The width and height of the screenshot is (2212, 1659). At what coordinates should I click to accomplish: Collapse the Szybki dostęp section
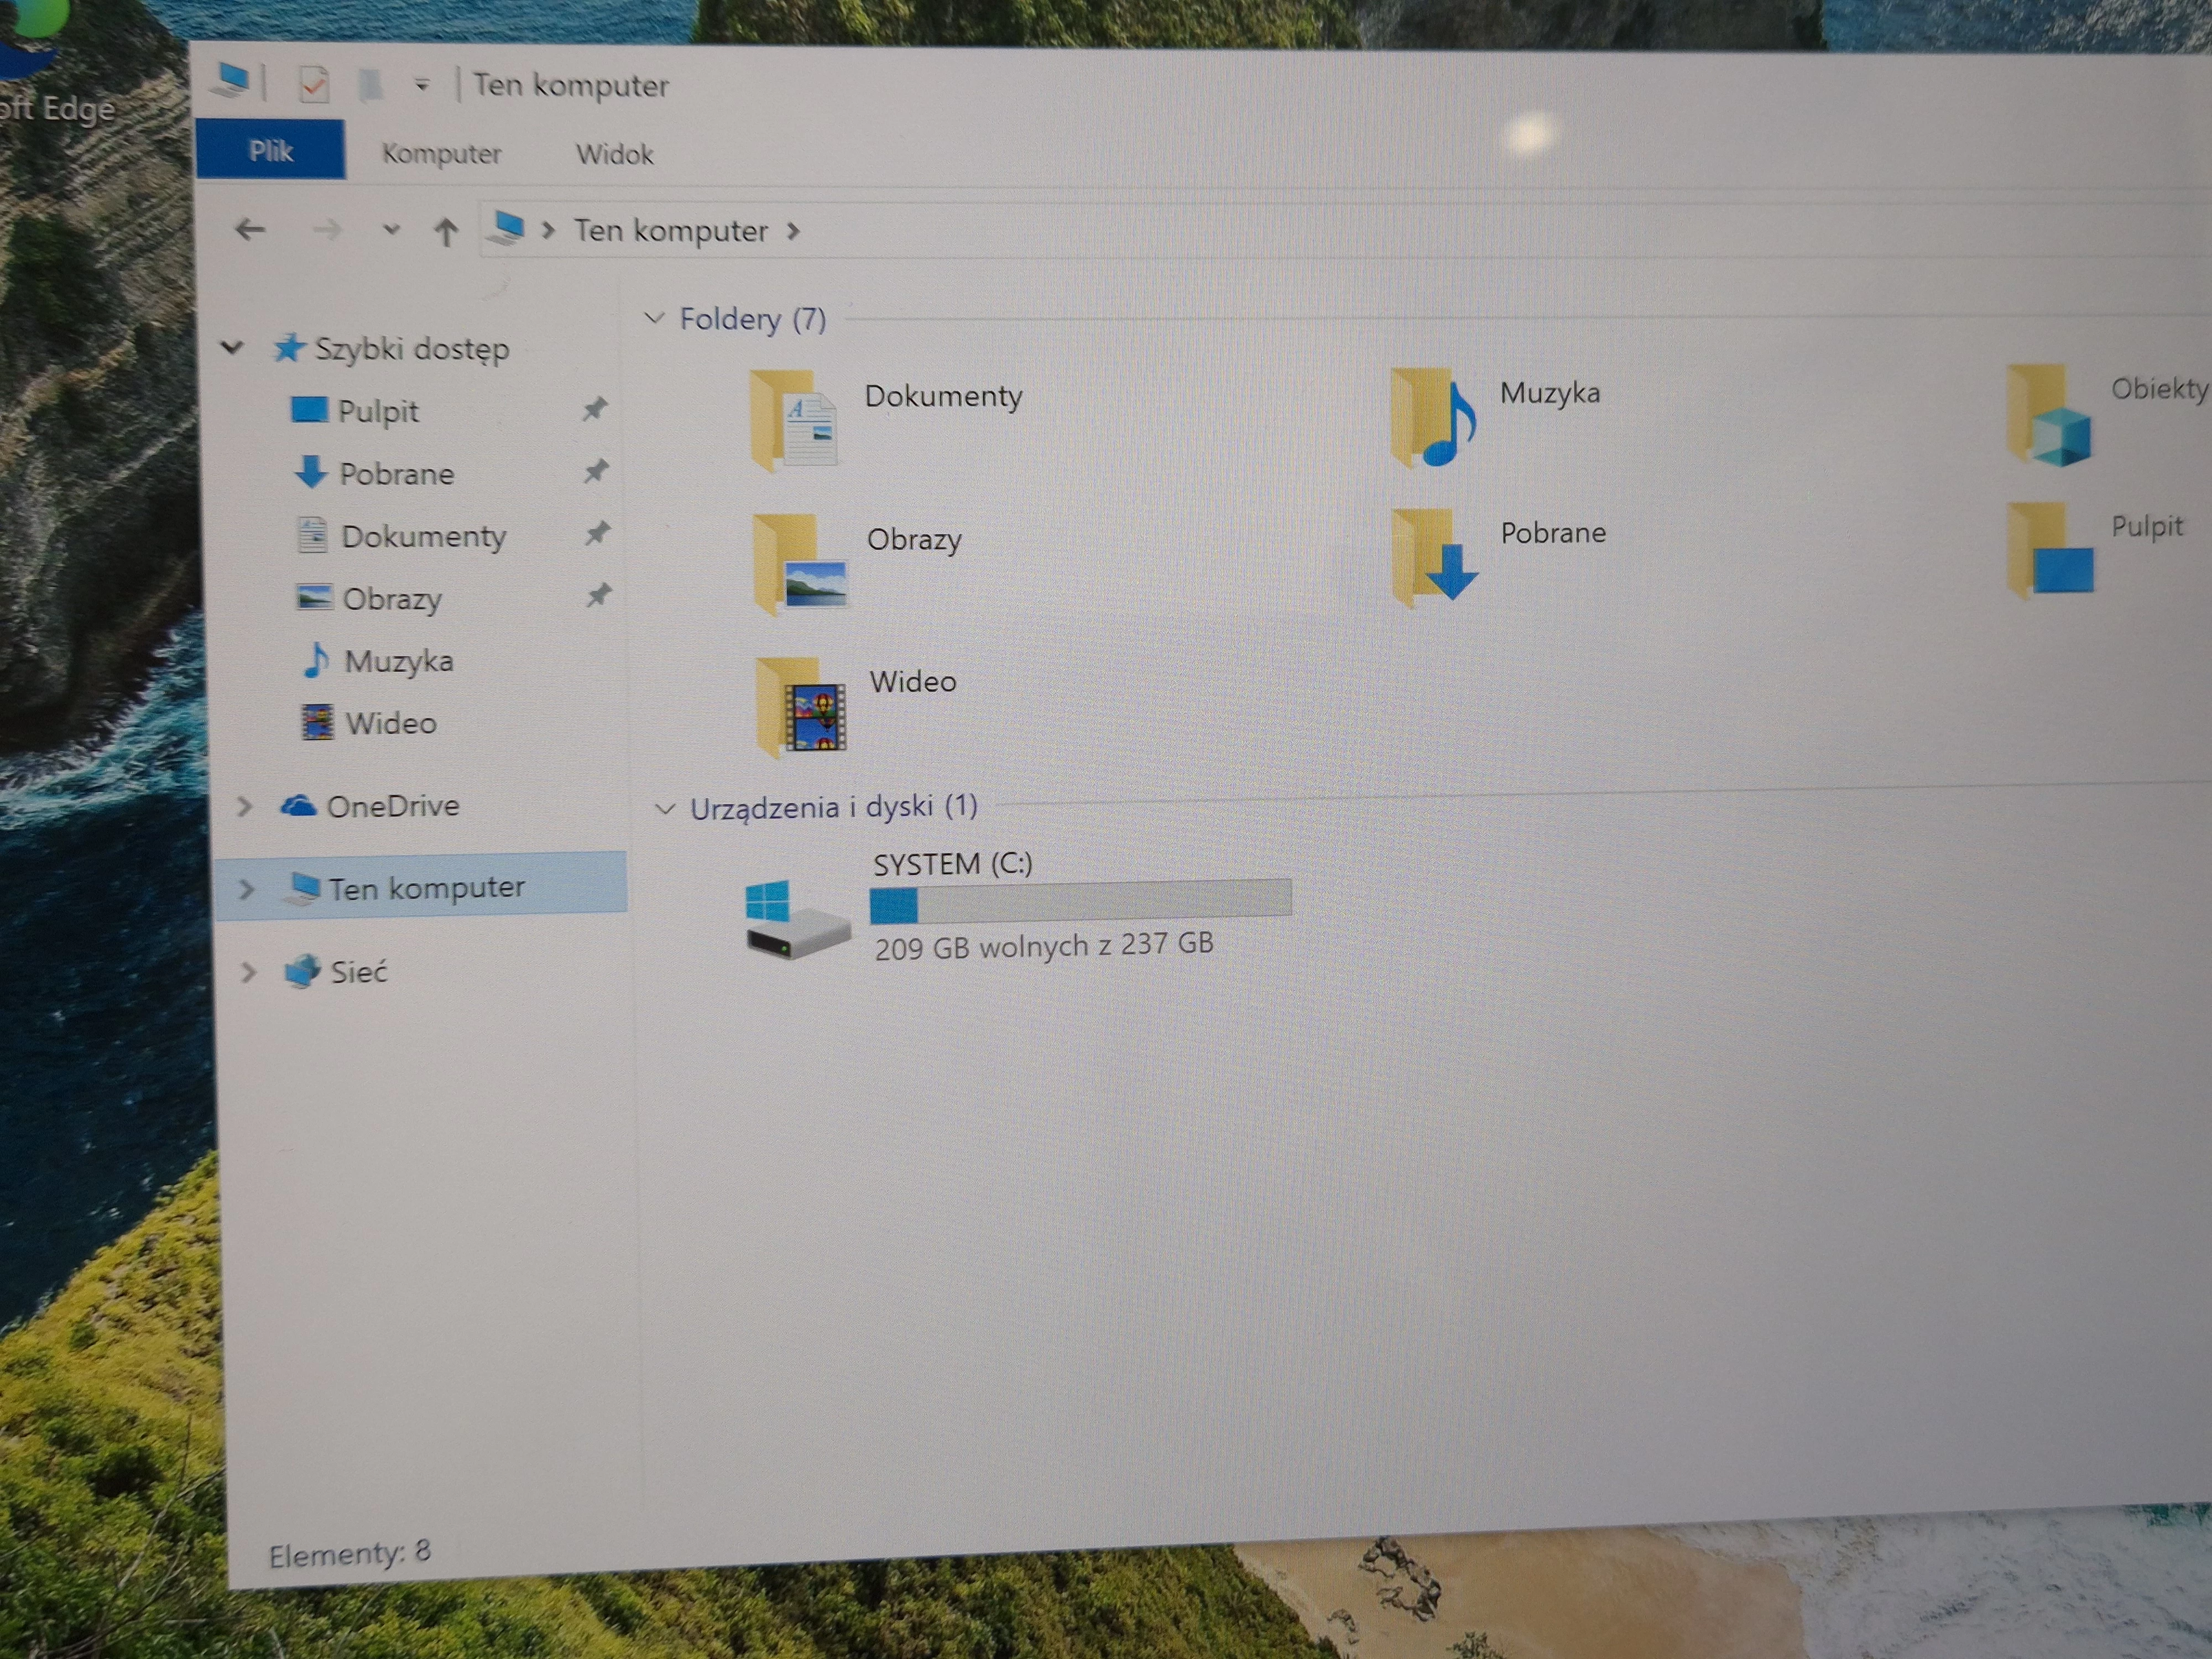[232, 348]
